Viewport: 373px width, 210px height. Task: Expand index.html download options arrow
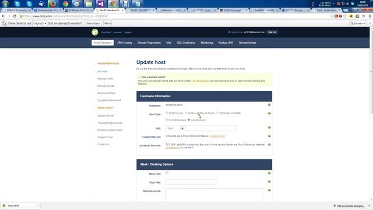click(39, 205)
